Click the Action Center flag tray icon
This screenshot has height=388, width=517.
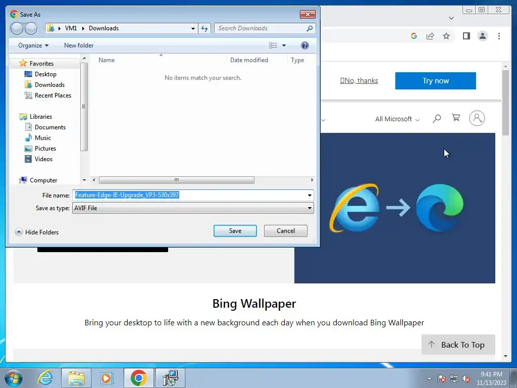click(442, 379)
